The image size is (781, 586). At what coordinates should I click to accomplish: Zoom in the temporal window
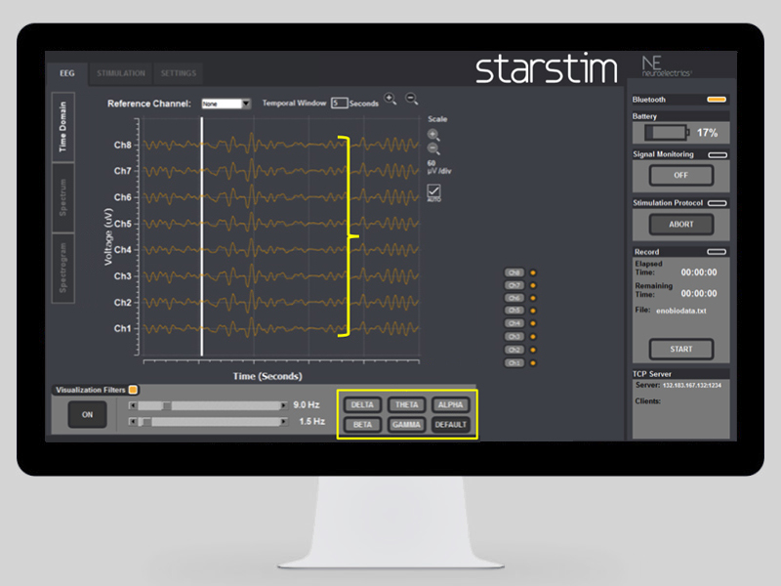[390, 99]
